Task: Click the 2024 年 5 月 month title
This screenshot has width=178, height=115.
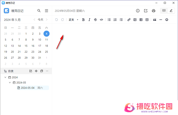Action: point(12,20)
